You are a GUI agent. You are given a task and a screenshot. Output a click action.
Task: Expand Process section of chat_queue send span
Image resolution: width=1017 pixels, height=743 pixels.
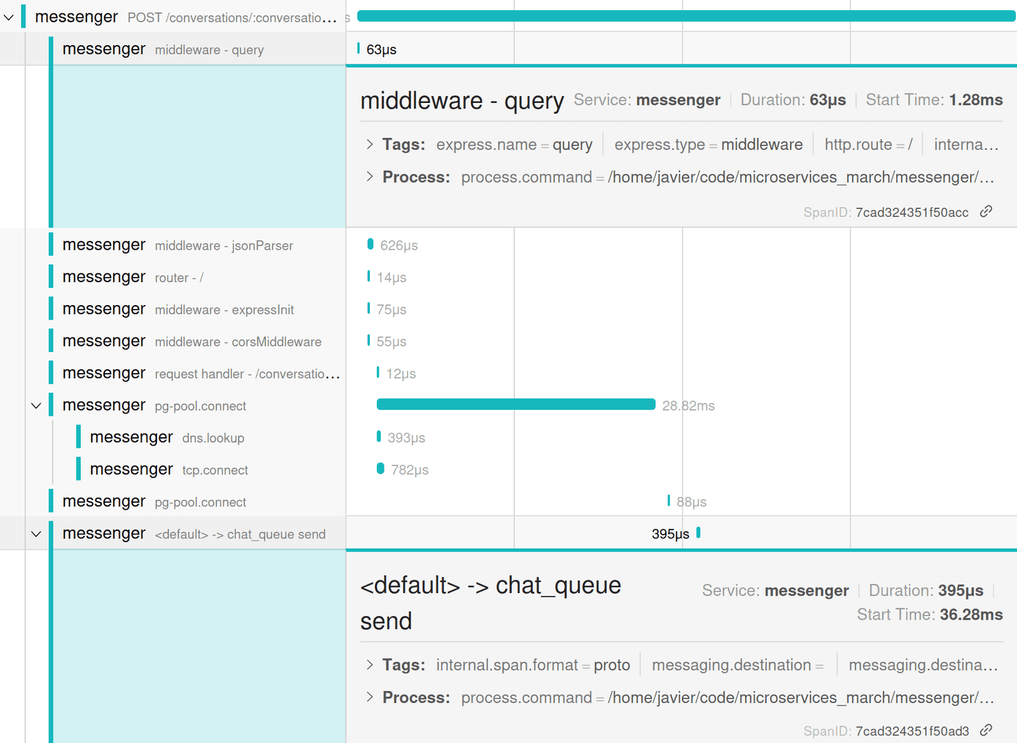pyautogui.click(x=370, y=697)
